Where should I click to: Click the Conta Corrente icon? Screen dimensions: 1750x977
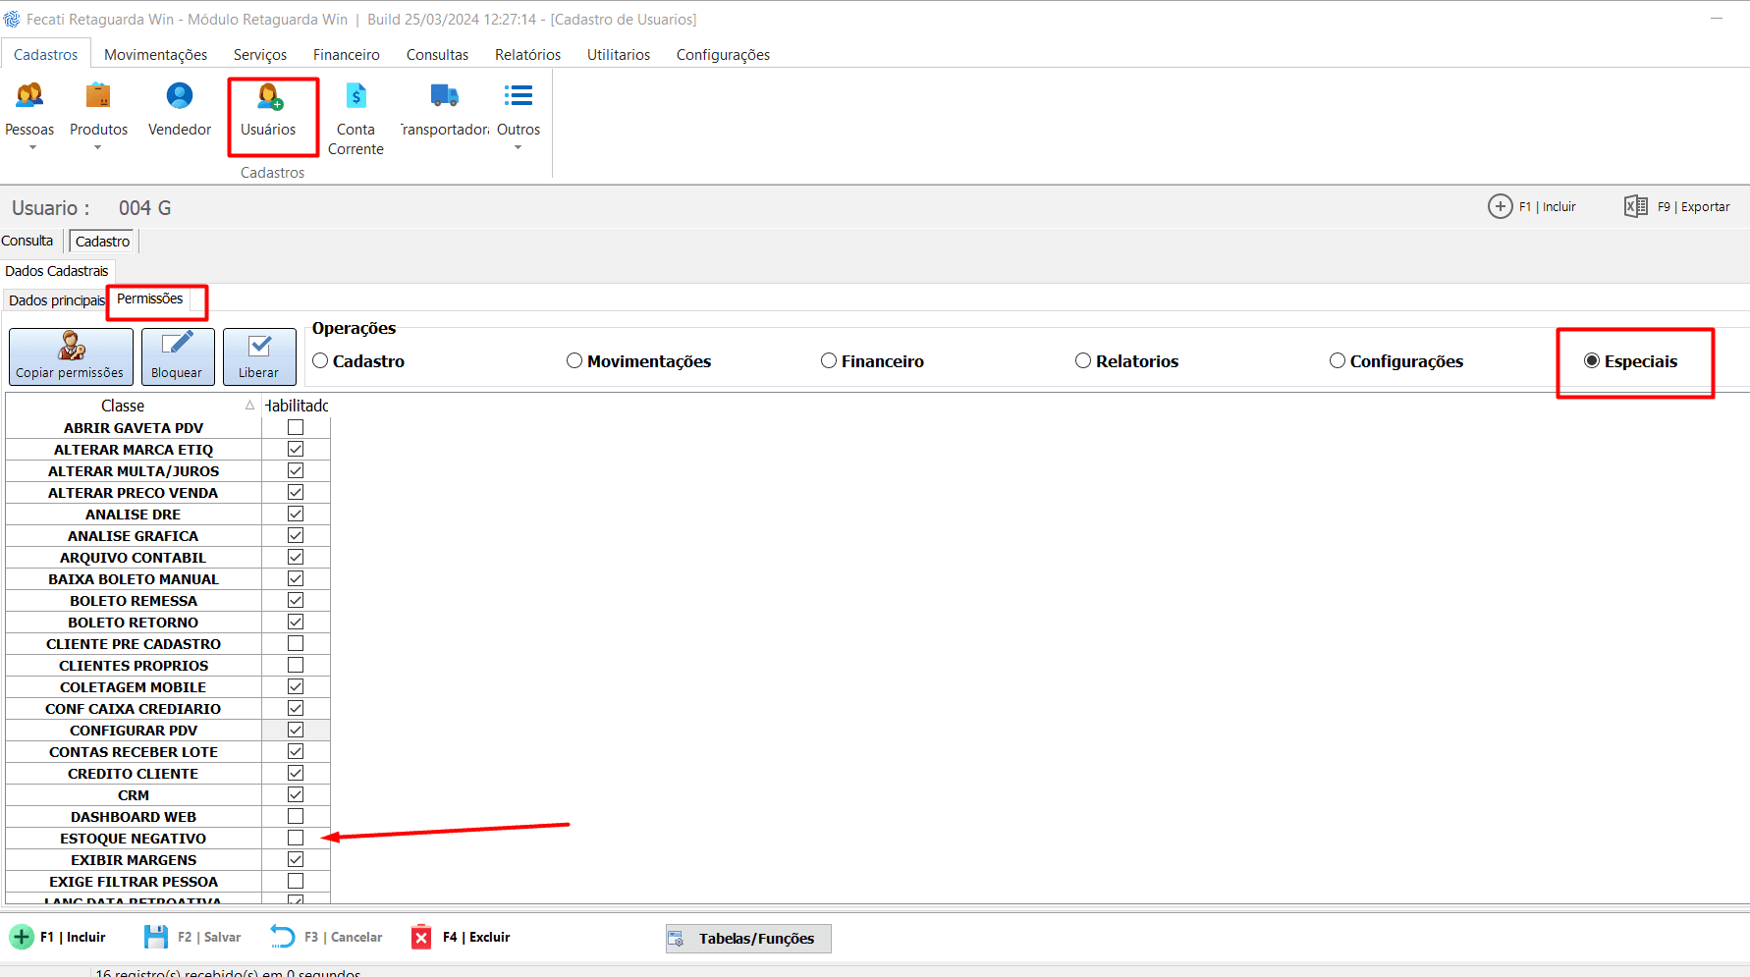pos(355,98)
